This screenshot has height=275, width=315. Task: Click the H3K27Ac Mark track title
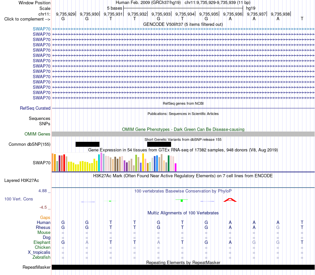tap(183, 176)
